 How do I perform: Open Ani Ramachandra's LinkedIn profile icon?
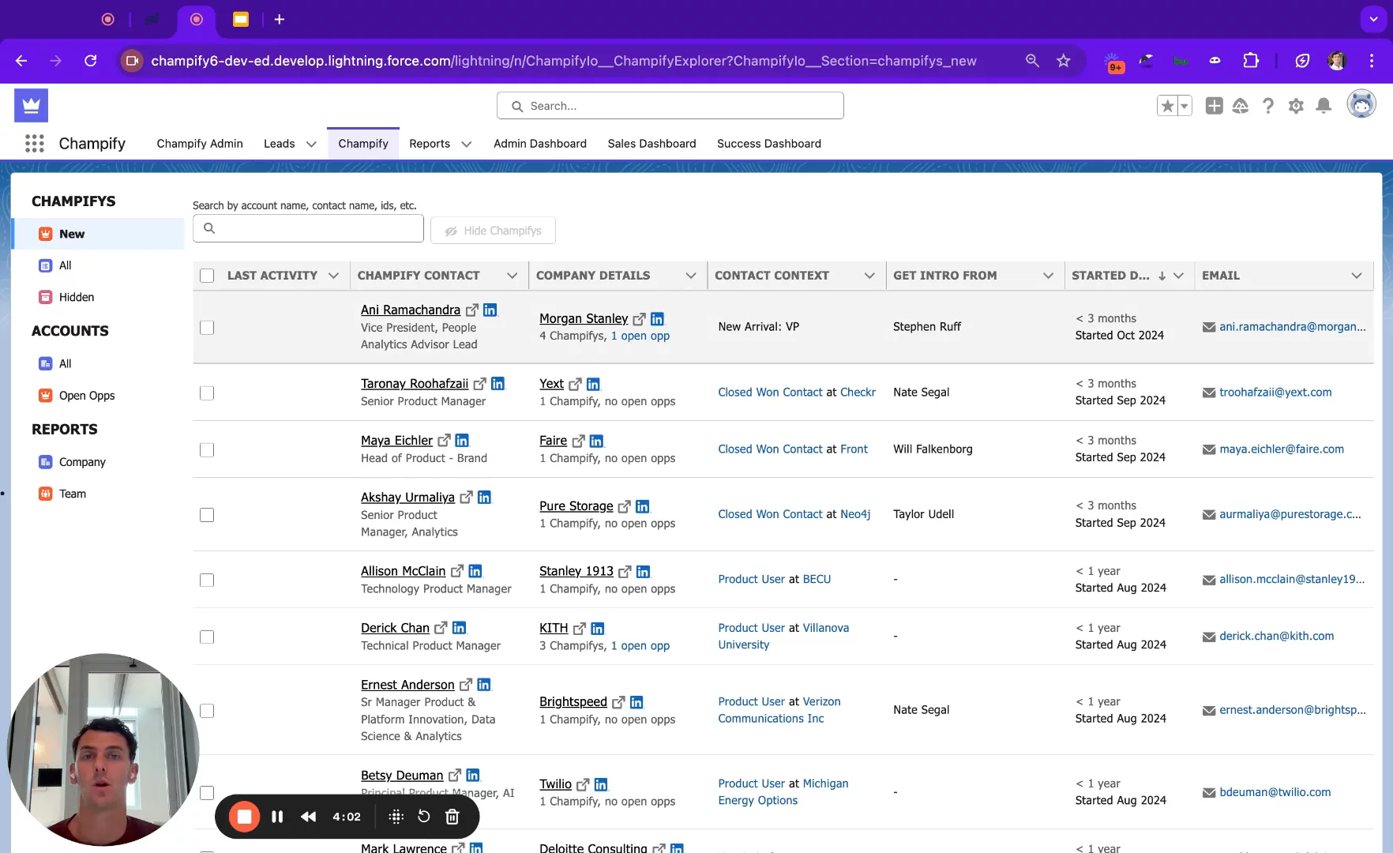(x=490, y=310)
